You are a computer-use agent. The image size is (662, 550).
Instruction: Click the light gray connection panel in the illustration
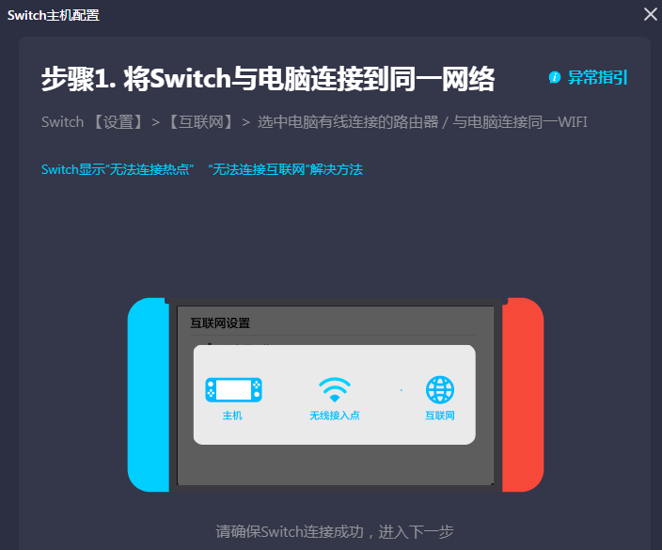[335, 395]
